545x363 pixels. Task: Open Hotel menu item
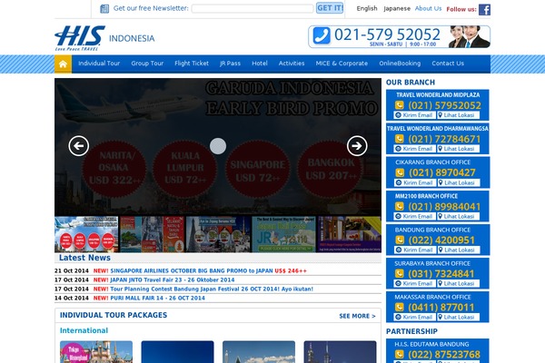[x=260, y=64]
